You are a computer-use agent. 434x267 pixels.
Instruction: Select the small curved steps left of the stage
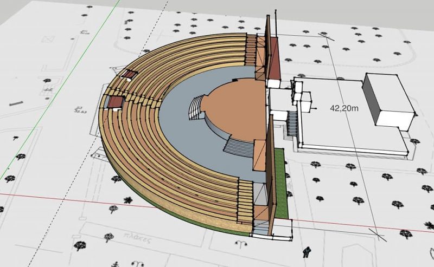[196, 107]
